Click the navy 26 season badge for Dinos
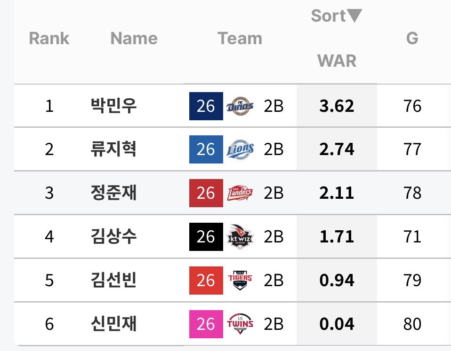This screenshot has height=351, width=451. click(206, 106)
